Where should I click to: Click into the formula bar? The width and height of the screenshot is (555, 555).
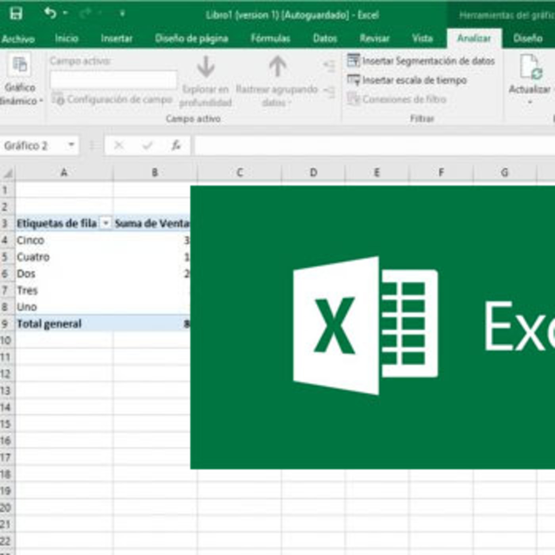[374, 145]
